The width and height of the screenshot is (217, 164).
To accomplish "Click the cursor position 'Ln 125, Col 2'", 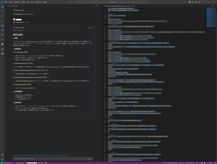I will pos(170,163).
